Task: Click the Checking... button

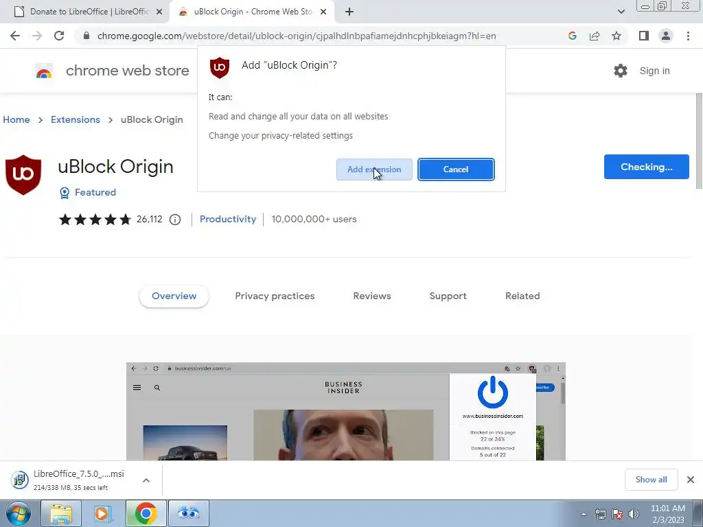Action: click(x=646, y=167)
